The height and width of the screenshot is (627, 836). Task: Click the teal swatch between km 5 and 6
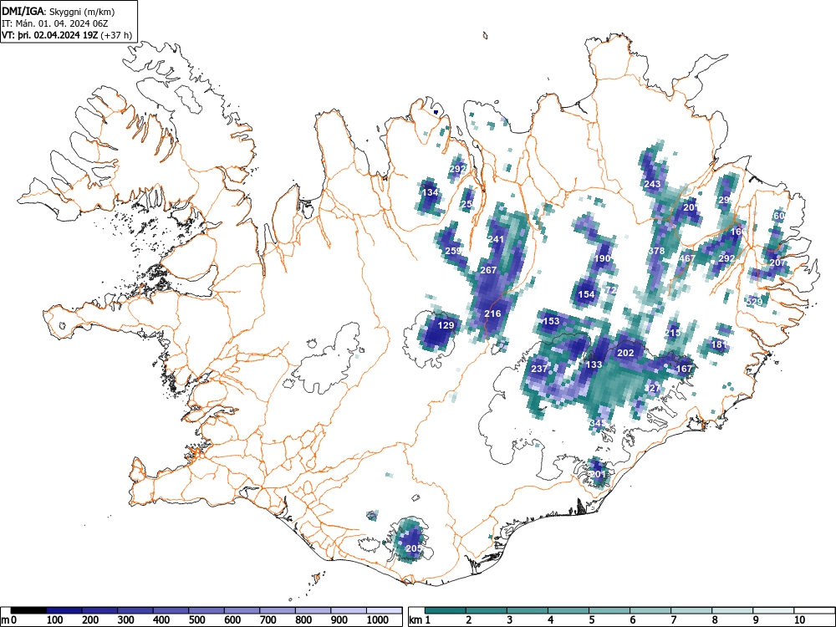coord(609,610)
